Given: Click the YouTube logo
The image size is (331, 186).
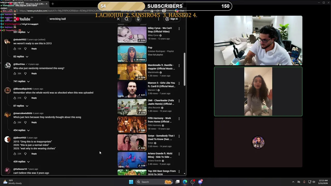Looking at the screenshot, I should coord(23,19).
